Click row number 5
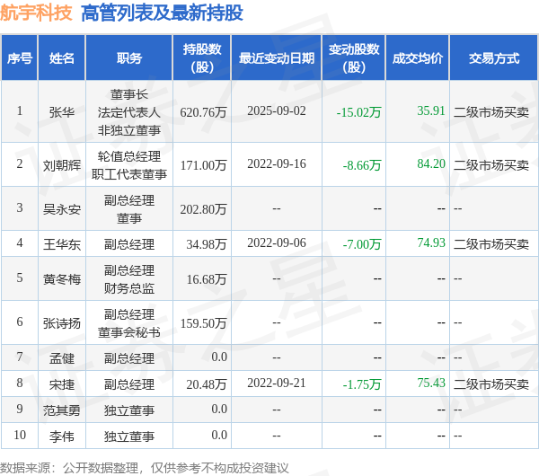 [x=20, y=278]
